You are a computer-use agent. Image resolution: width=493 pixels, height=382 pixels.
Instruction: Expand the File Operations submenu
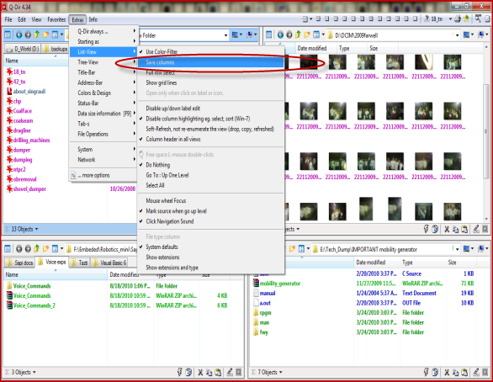[103, 134]
